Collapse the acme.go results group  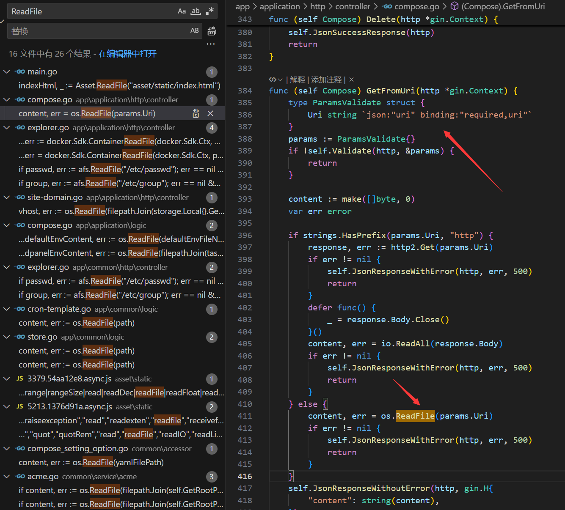[7, 477]
